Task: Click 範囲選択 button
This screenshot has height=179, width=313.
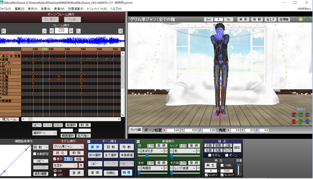Action: click(x=68, y=136)
